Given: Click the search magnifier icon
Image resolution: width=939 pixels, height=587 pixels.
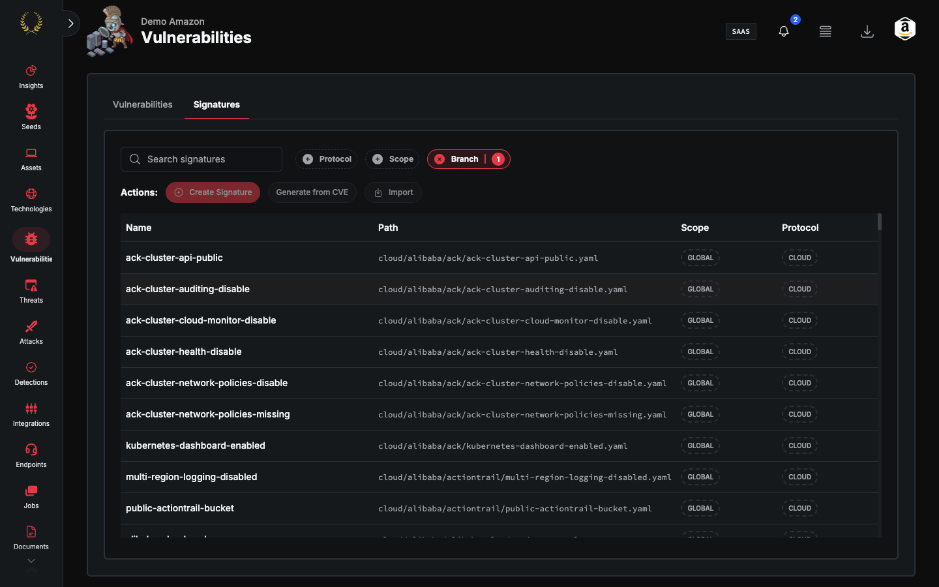Looking at the screenshot, I should (x=135, y=159).
